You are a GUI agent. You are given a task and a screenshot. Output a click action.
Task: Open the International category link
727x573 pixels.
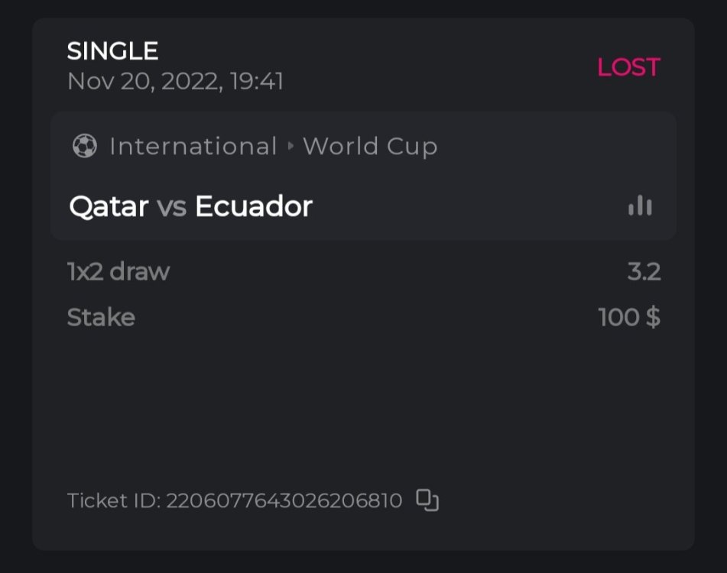click(x=193, y=146)
